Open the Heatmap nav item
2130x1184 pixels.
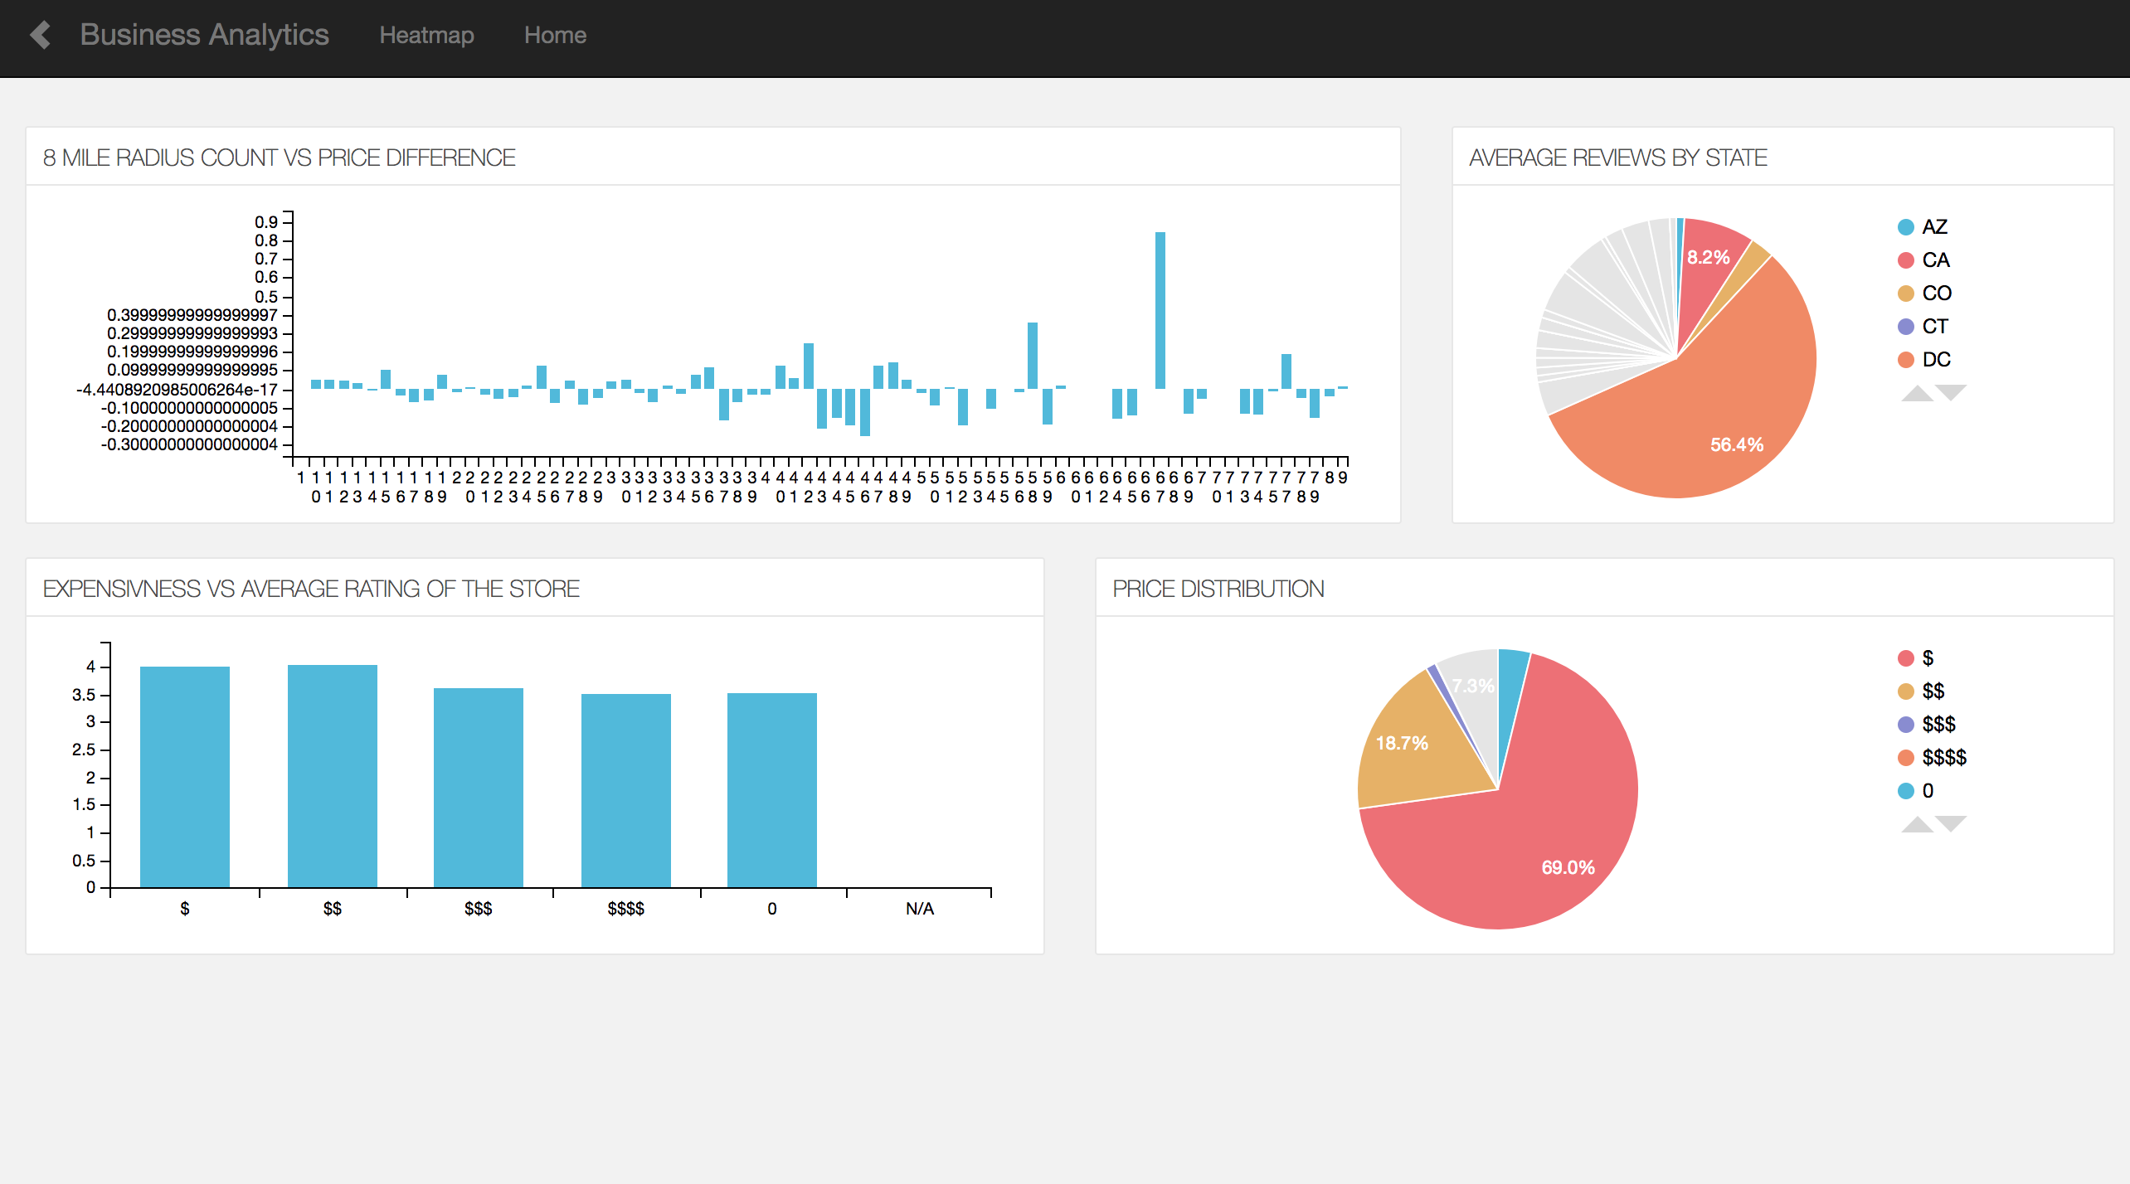tap(426, 35)
